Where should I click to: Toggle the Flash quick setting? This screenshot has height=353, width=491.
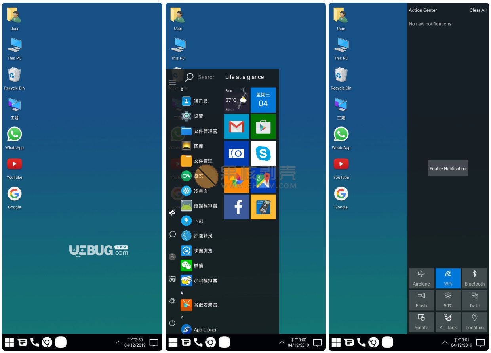(421, 300)
